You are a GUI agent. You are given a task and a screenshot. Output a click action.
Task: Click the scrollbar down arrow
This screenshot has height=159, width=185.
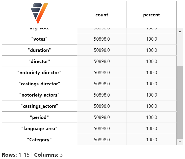(x=180, y=142)
